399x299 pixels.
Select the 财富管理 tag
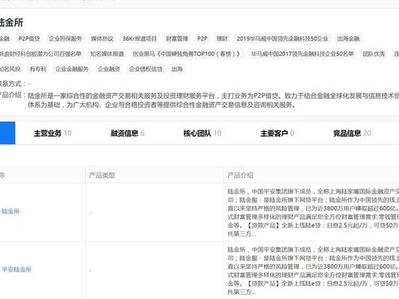(x=177, y=39)
